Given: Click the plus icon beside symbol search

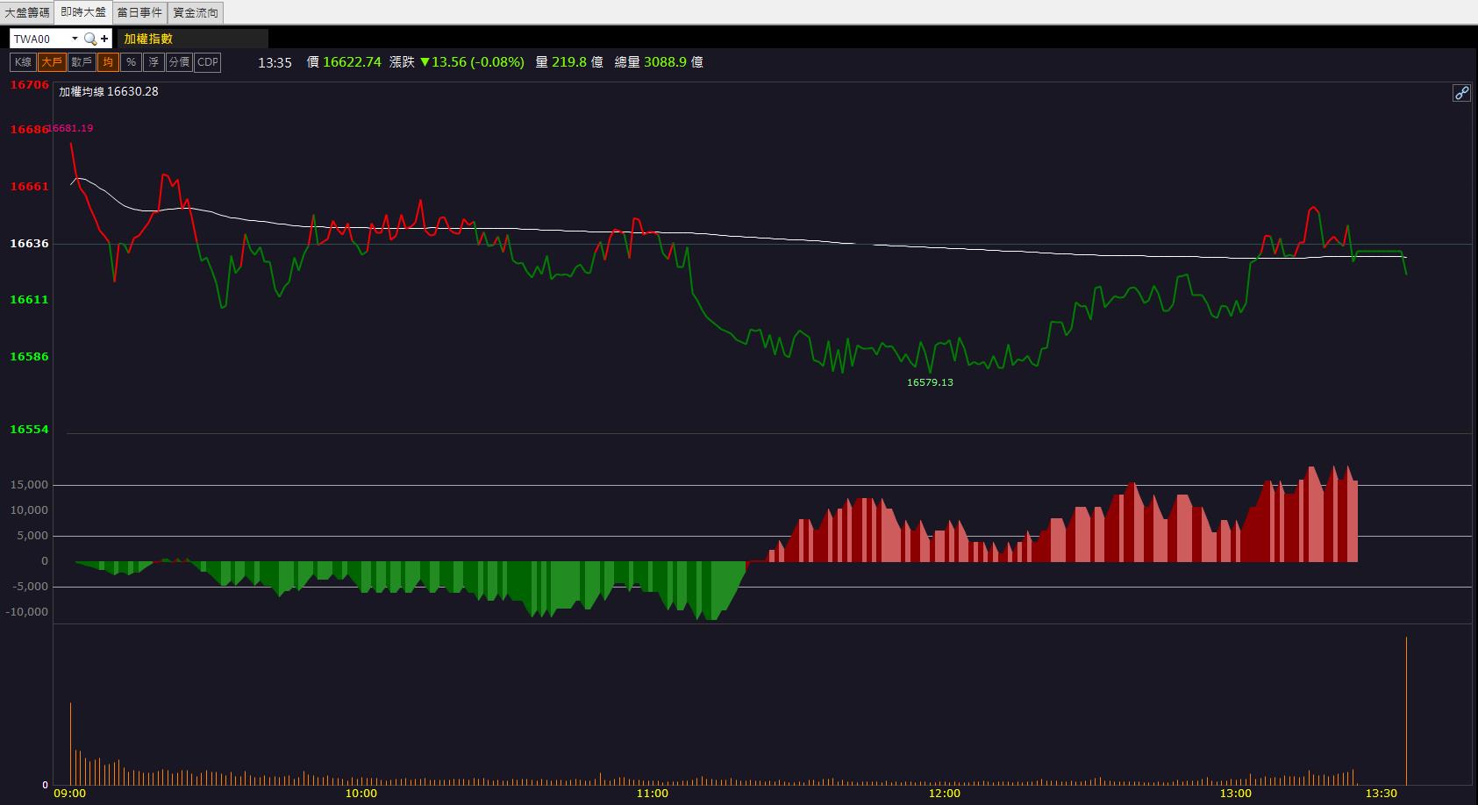Looking at the screenshot, I should pos(104,39).
